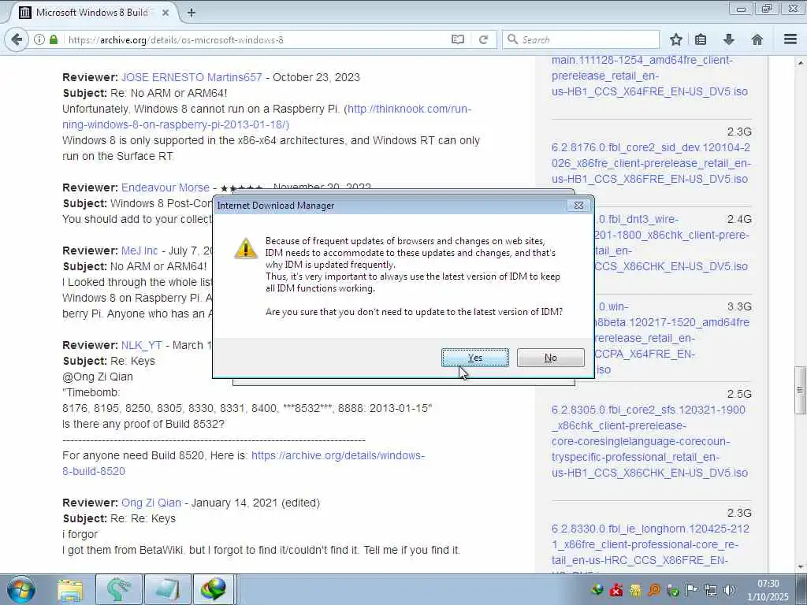Click the browser back arrow button
Viewport: 807px width, 605px height.
tap(17, 39)
